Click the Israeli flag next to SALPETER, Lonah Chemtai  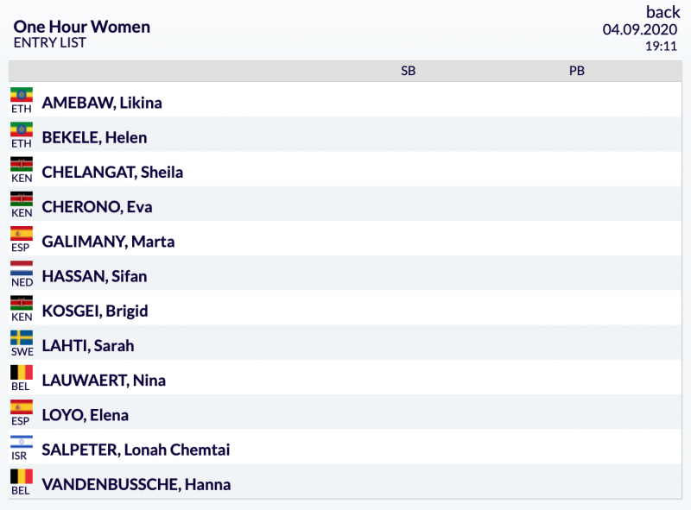coord(22,442)
